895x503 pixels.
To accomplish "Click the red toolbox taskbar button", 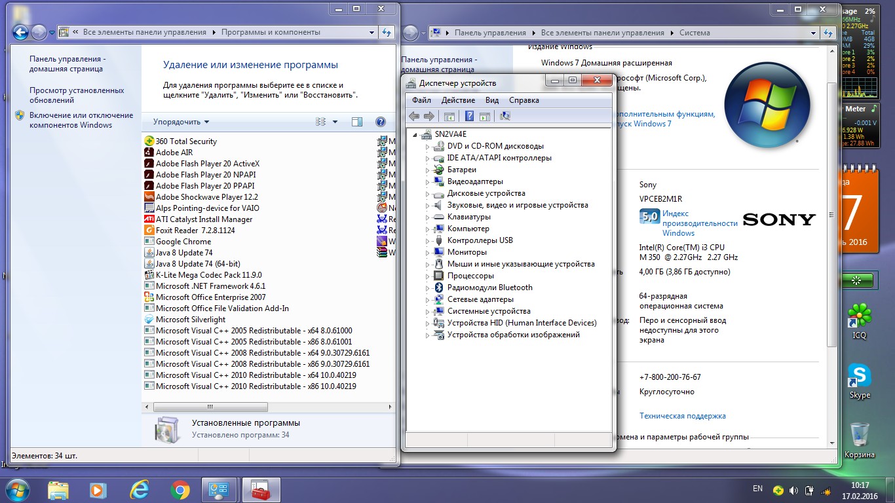I will (x=261, y=489).
